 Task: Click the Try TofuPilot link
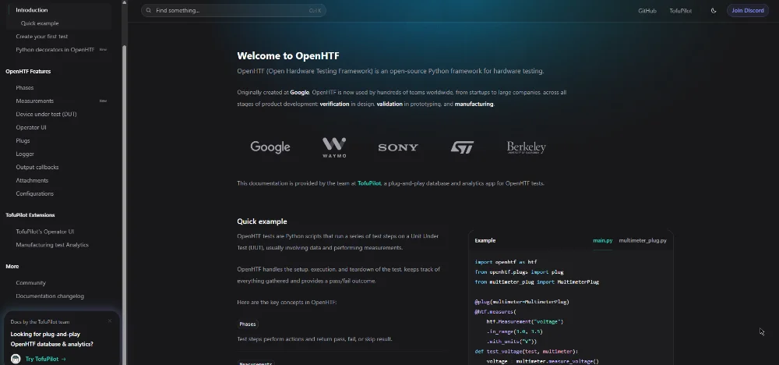pyautogui.click(x=45, y=359)
